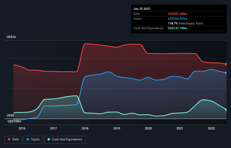Image resolution: width=231 pixels, height=148 pixels.
Task: Click the 2018 x-axis label
Action: (85, 128)
